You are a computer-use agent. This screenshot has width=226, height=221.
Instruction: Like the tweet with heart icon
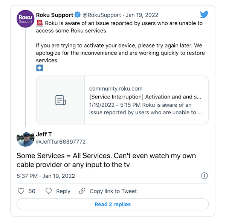coord(21,191)
